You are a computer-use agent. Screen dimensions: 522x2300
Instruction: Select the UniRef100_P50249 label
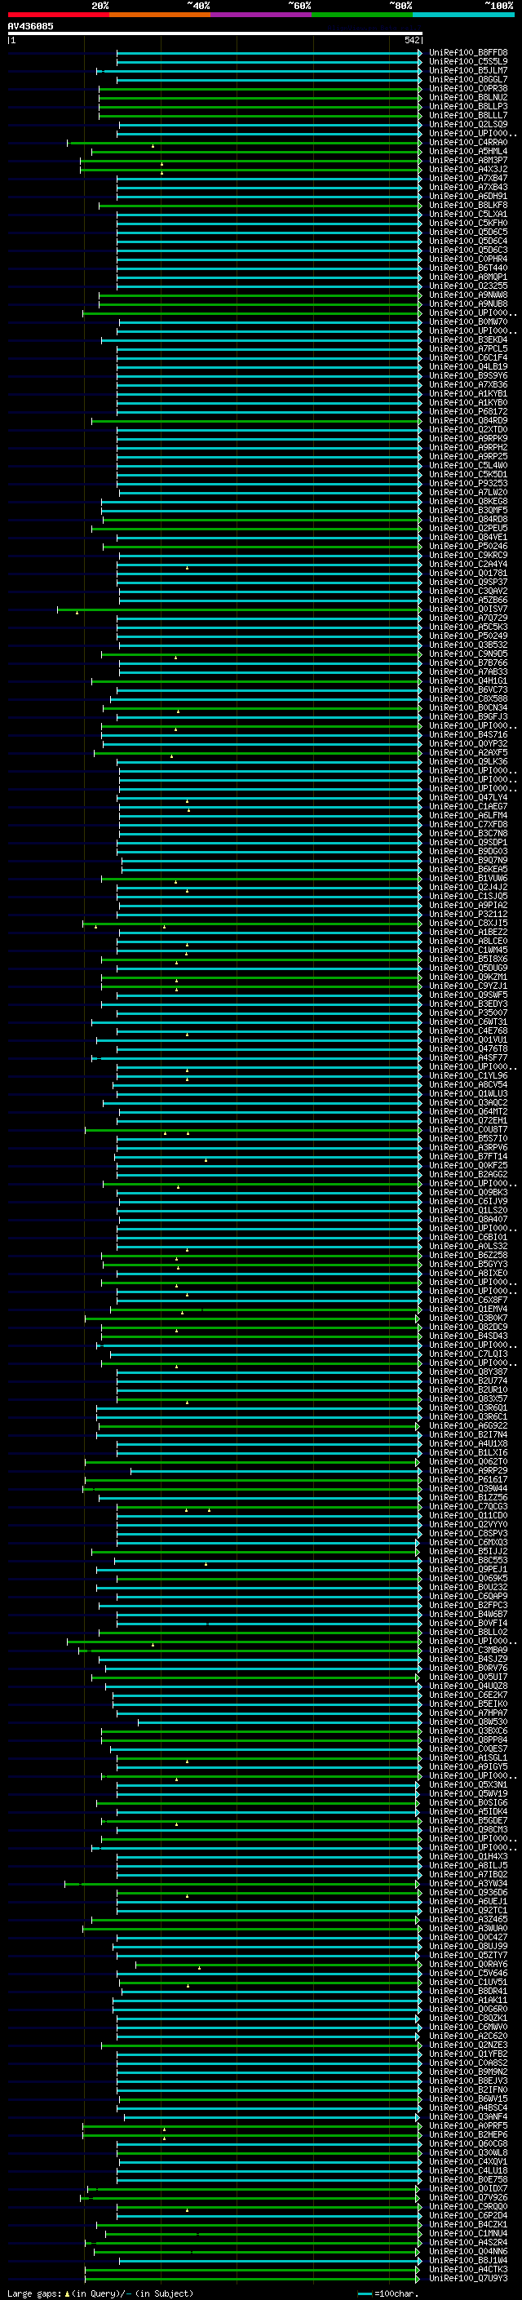(468, 636)
